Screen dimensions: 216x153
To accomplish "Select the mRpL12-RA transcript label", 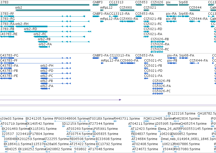I will [x=109, y=19].
